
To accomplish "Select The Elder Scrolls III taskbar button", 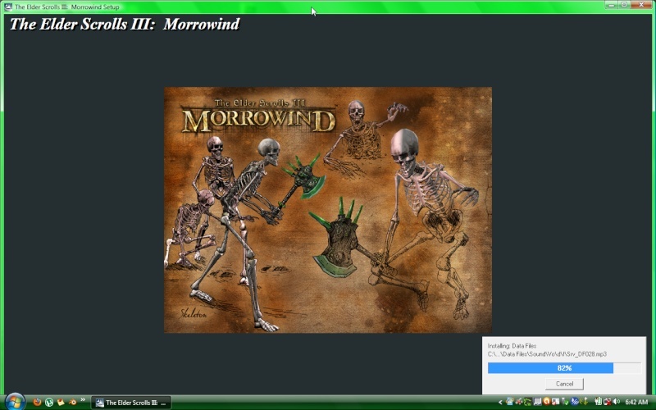I will (131, 403).
